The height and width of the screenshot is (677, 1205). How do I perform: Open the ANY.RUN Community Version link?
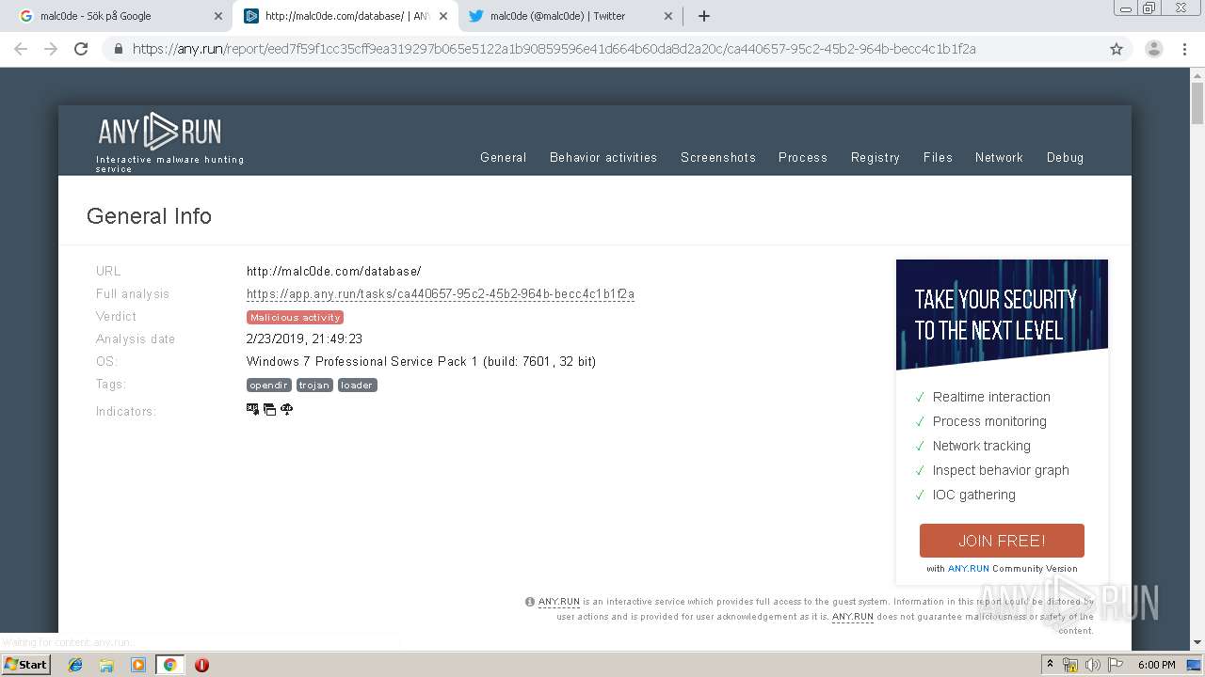(969, 569)
